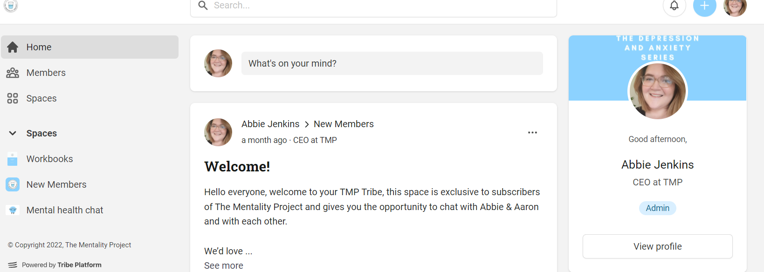The height and width of the screenshot is (272, 764).
Task: Click the What's on your mind field
Action: [392, 63]
